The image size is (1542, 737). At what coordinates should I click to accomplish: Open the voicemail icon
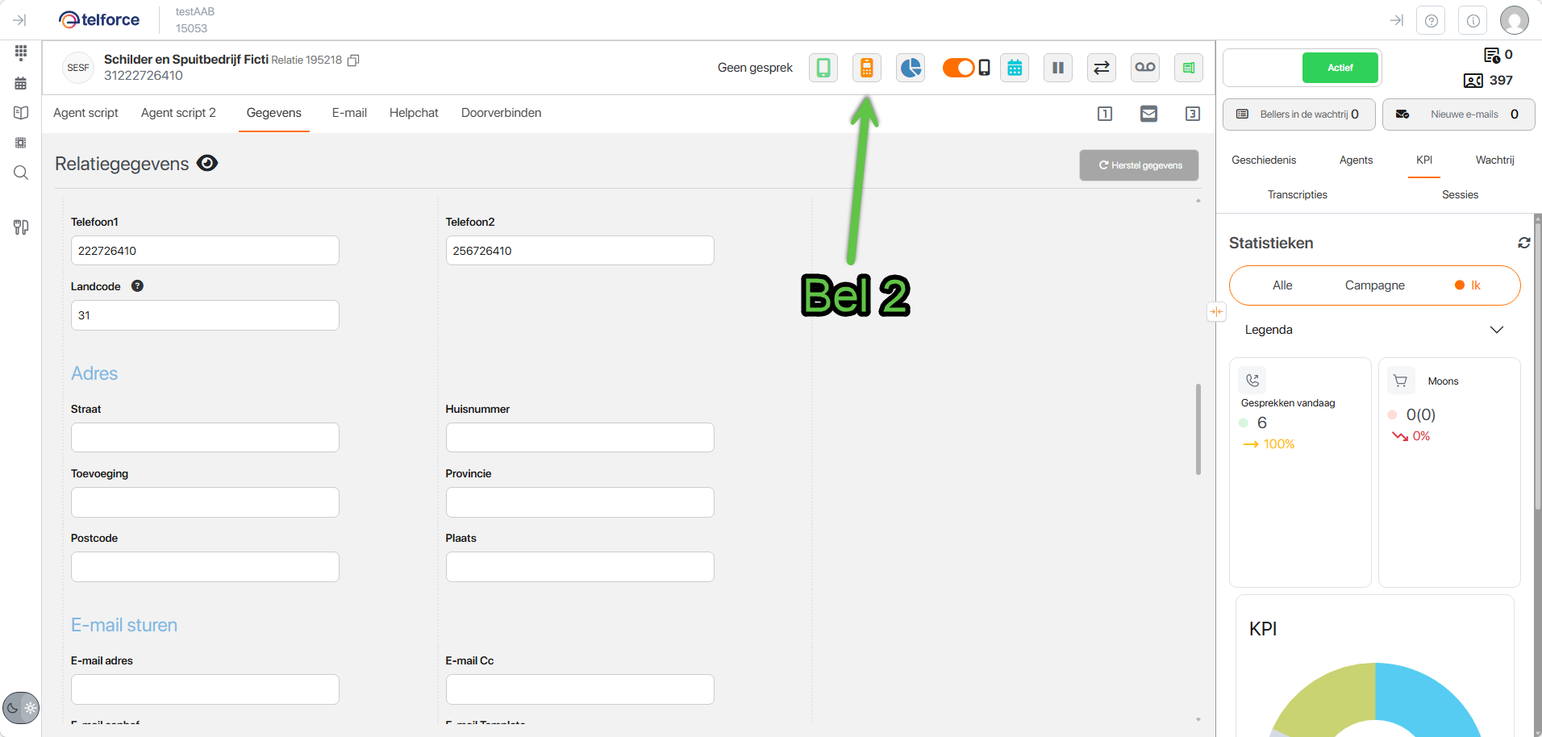pos(1144,68)
